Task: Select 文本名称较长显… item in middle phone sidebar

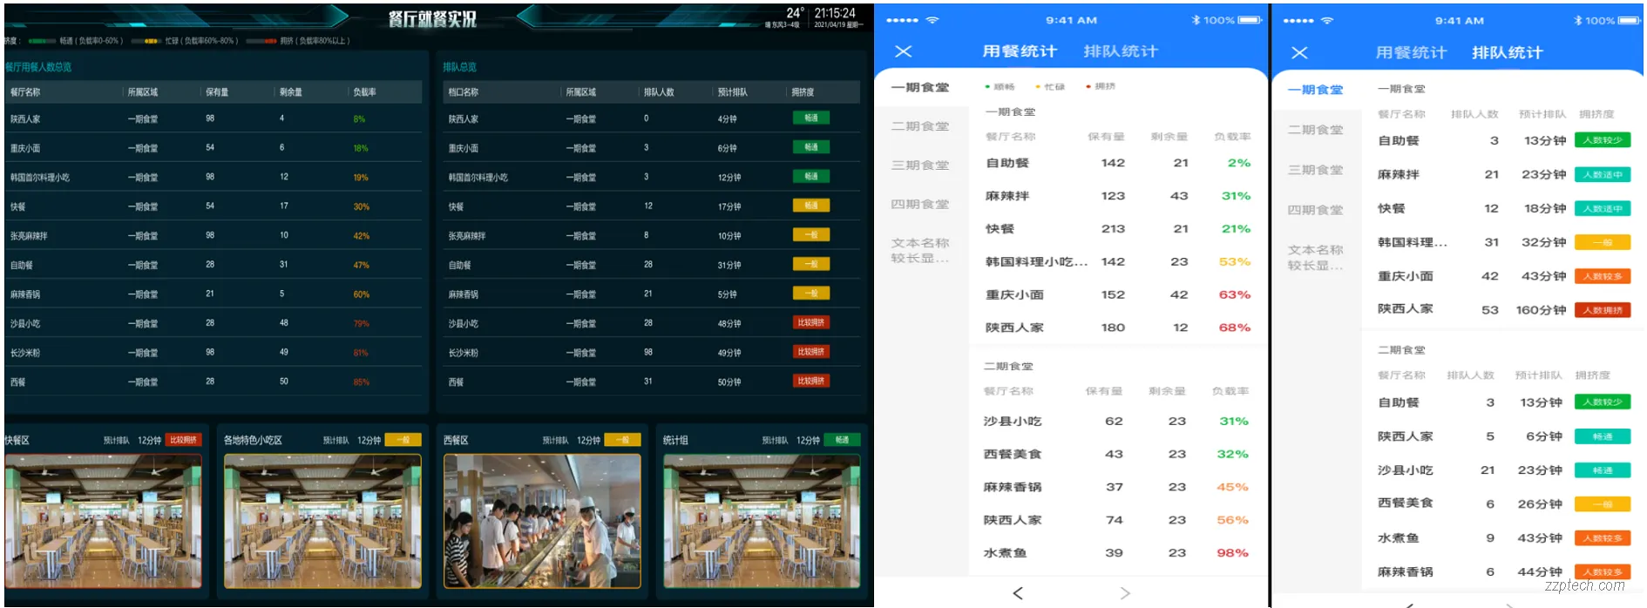Action: 920,251
